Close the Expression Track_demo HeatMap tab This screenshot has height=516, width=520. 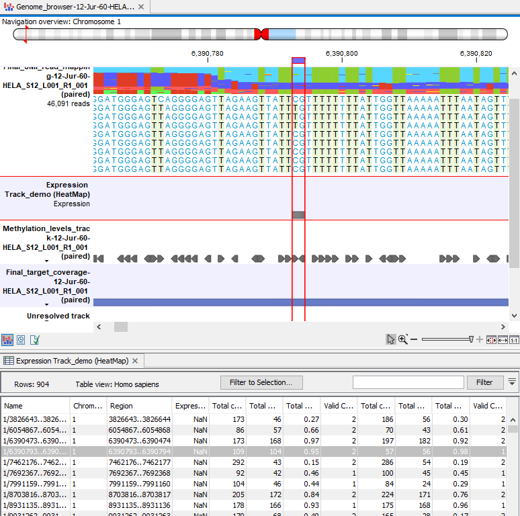[x=134, y=361]
